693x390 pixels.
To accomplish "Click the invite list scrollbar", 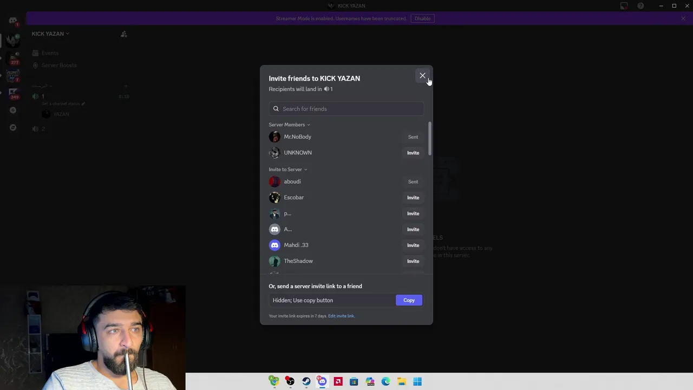I will pos(430,138).
